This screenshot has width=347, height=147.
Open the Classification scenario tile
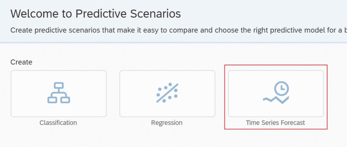pyautogui.click(x=59, y=94)
